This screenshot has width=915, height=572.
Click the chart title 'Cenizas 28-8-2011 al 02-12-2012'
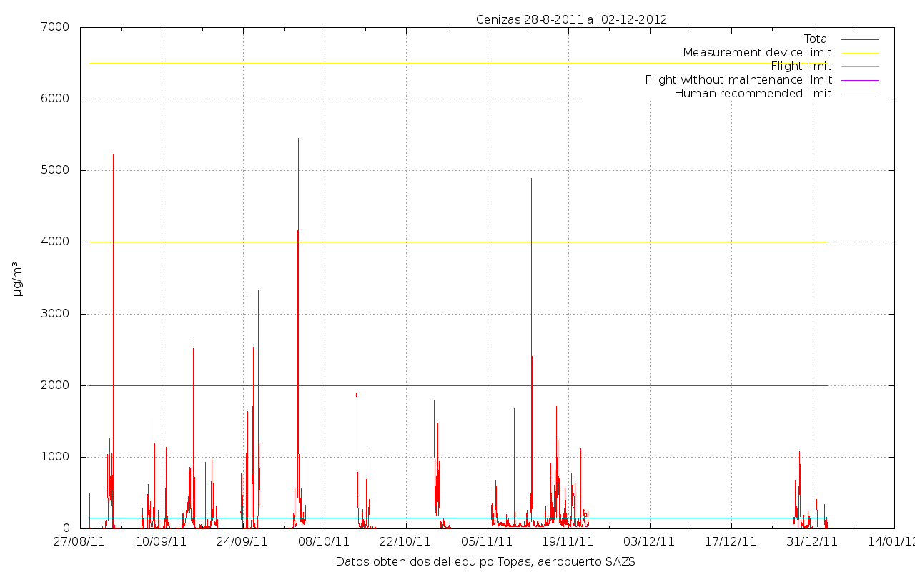(571, 19)
